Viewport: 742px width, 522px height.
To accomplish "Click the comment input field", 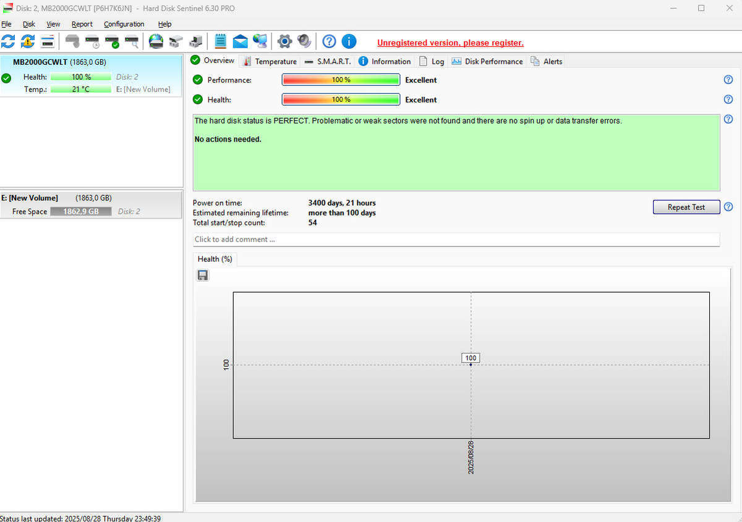I will click(x=456, y=239).
